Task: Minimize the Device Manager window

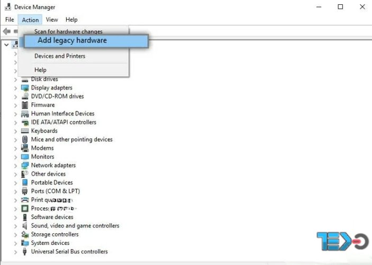Action: pyautogui.click(x=319, y=7)
